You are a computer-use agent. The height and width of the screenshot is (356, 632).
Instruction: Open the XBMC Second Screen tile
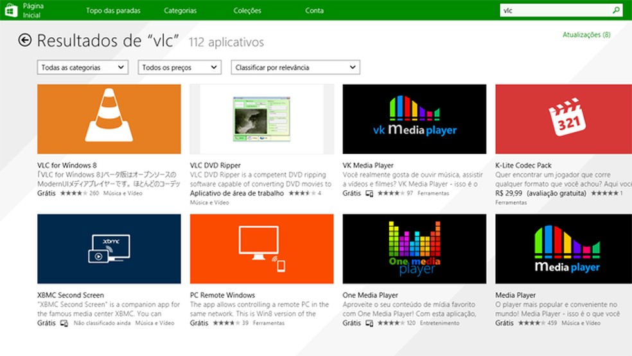[109, 249]
